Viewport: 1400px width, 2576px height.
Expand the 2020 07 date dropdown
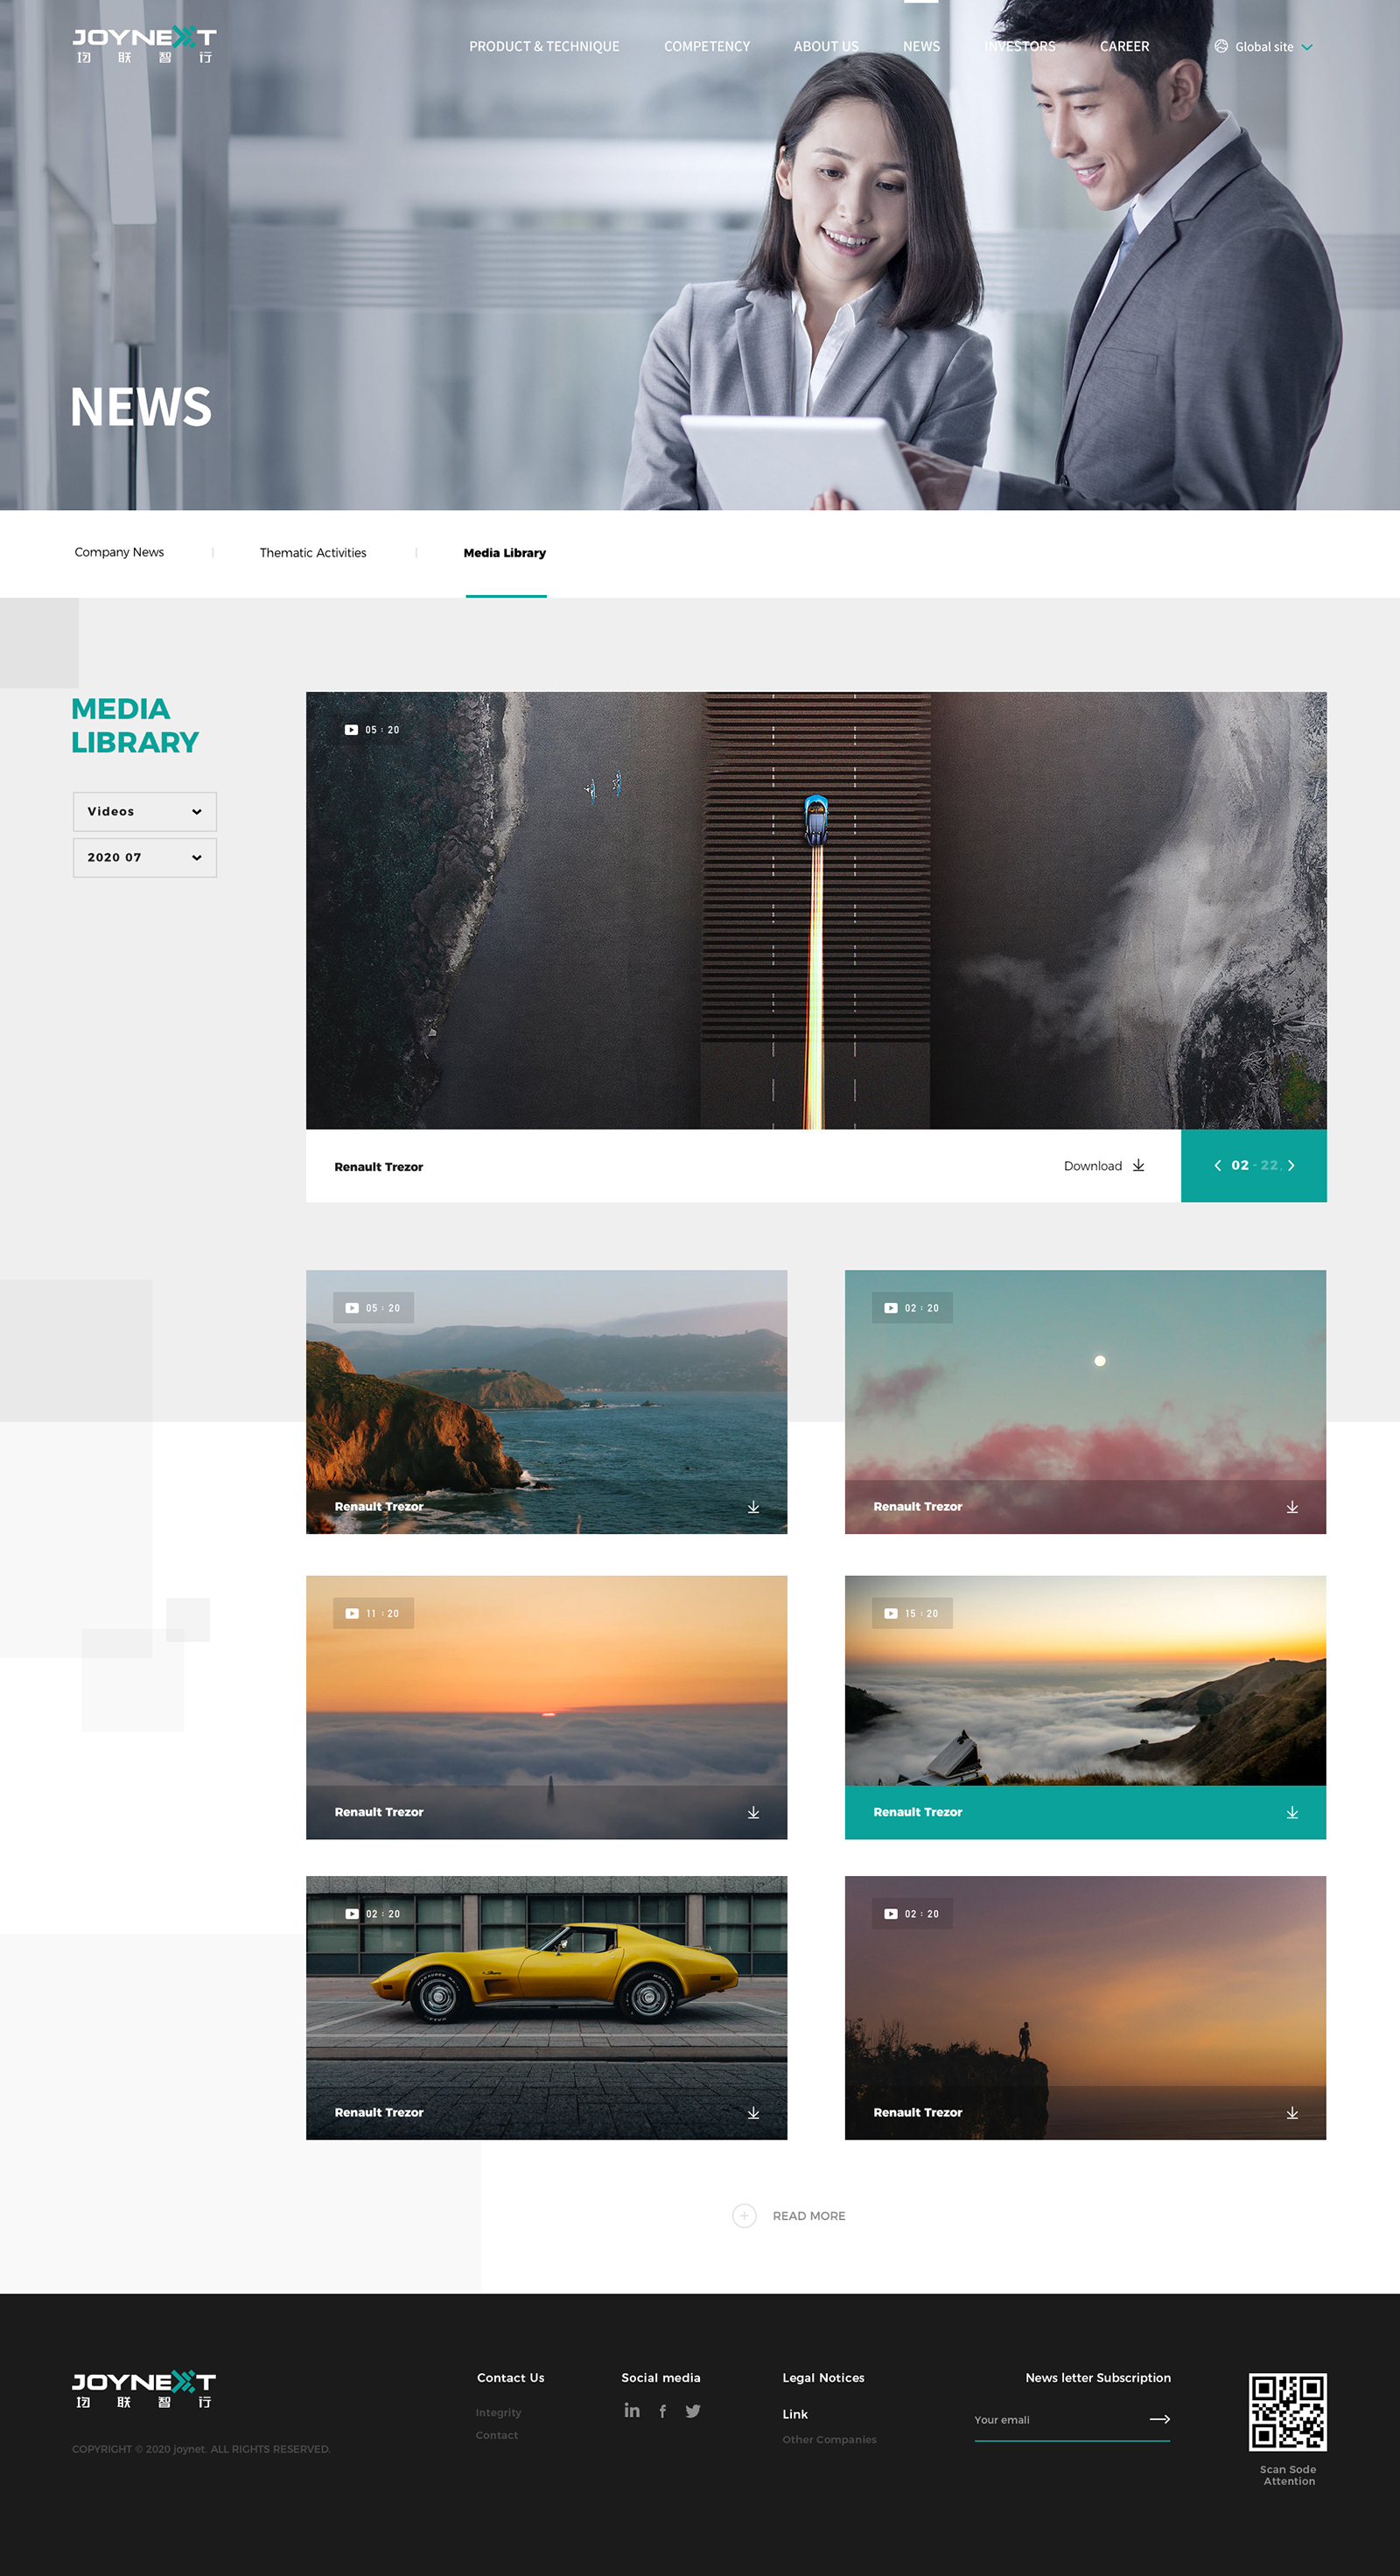pyautogui.click(x=145, y=857)
